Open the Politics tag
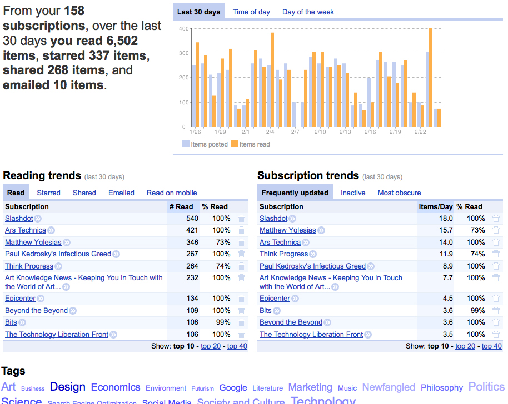 point(486,387)
